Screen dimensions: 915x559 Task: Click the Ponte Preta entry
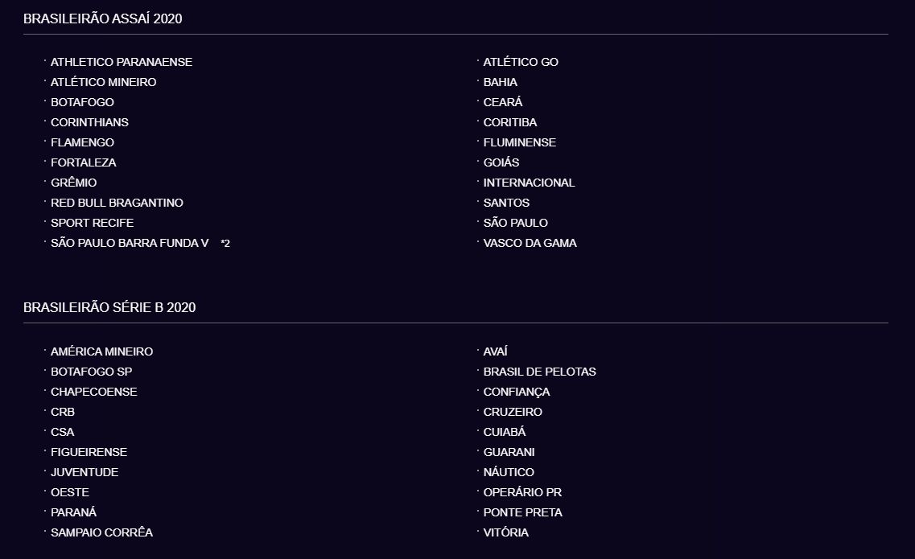pos(522,512)
